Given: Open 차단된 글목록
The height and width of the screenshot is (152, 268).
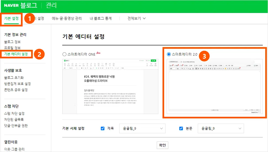Looking at the screenshot, I should tap(14, 120).
